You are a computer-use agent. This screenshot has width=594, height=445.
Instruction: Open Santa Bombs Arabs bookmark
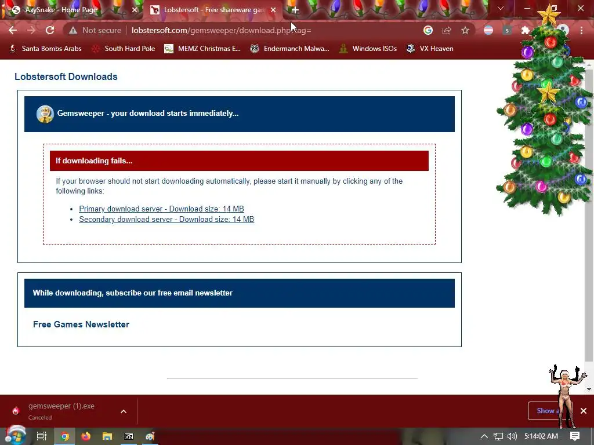click(x=45, y=49)
